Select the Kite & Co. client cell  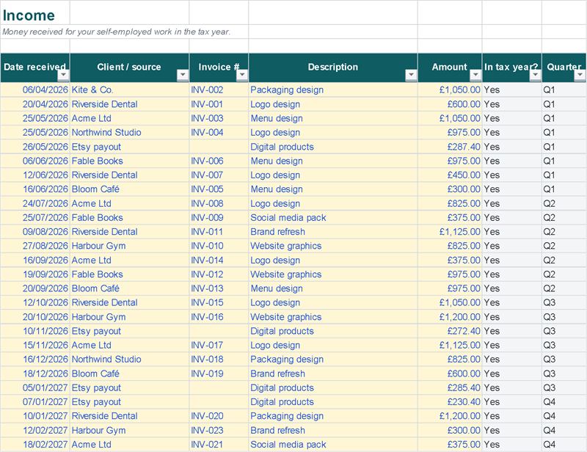tap(129, 90)
